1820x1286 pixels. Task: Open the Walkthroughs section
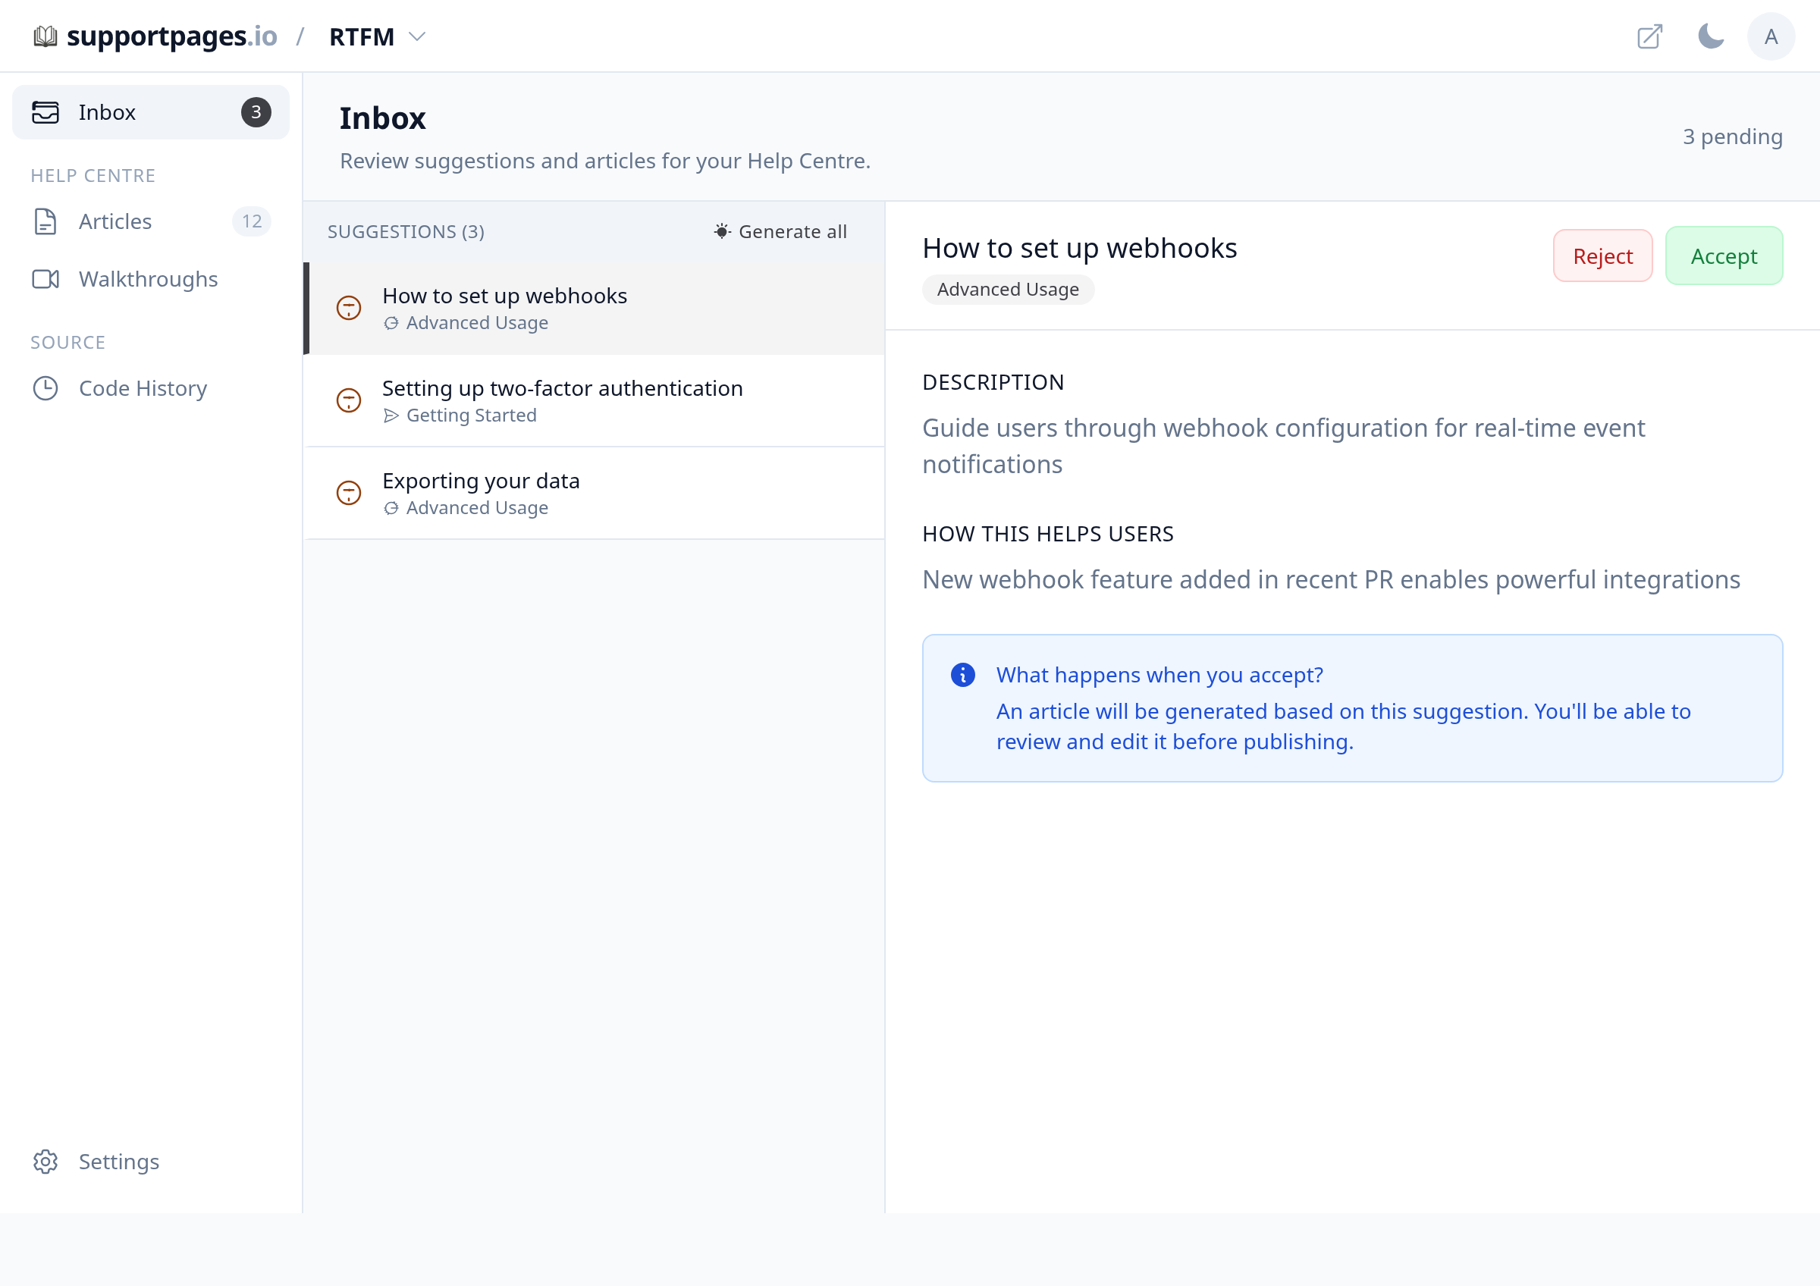(151, 279)
